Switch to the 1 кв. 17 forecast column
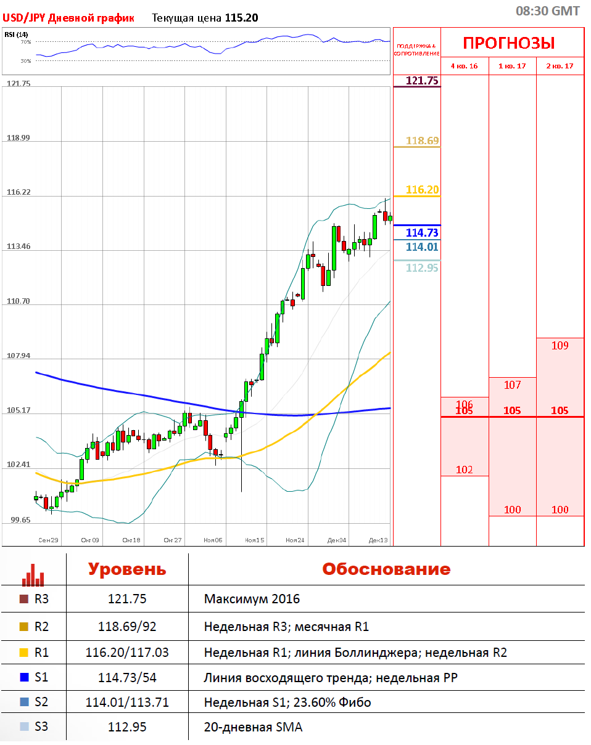The height and width of the screenshot is (745, 591). [512, 66]
